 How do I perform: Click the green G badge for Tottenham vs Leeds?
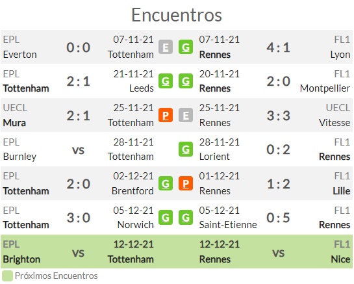166,81
